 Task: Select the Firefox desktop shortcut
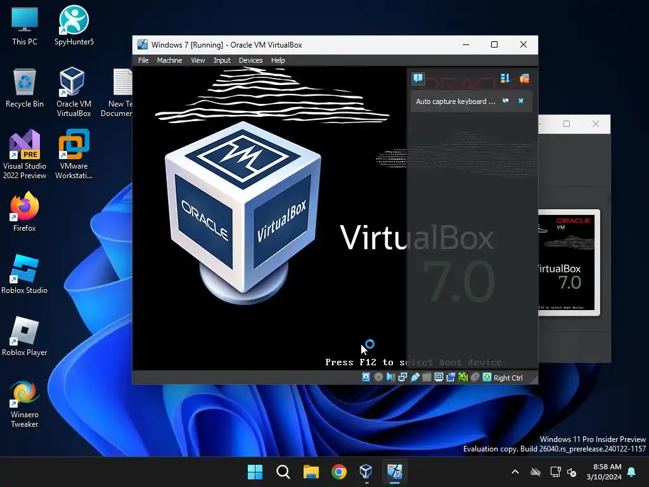[25, 212]
